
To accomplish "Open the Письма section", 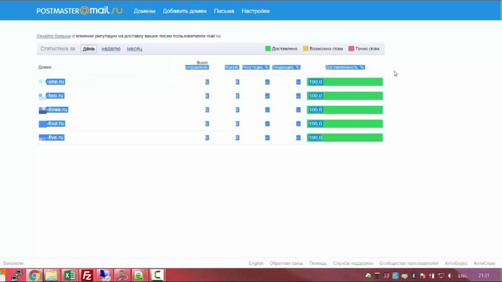I will (224, 11).
